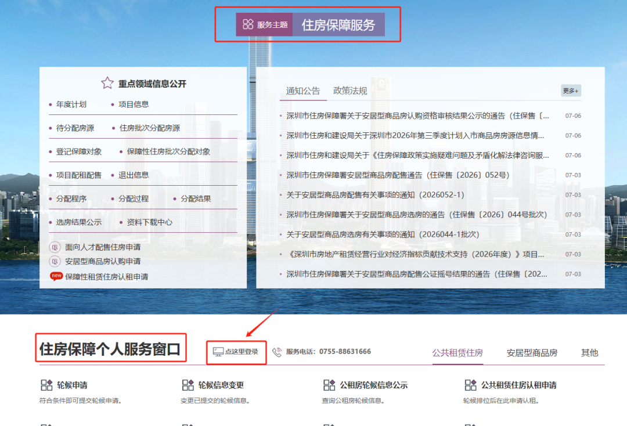Click the circular icon beside 面向人才配售住房申请
The width and height of the screenshot is (627, 426).
[x=55, y=247]
